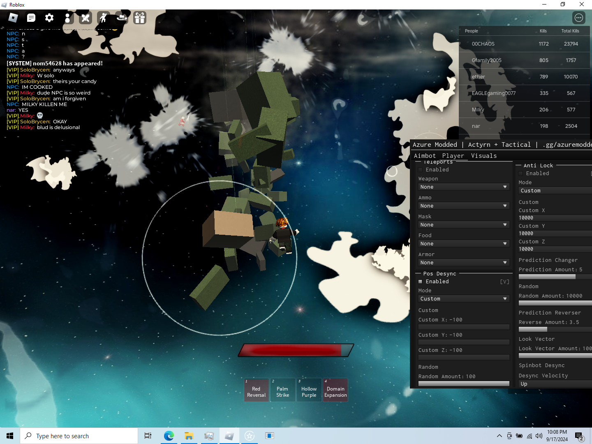The width and height of the screenshot is (592, 444).
Task: Use the Hollow Purple ability
Action: click(309, 390)
